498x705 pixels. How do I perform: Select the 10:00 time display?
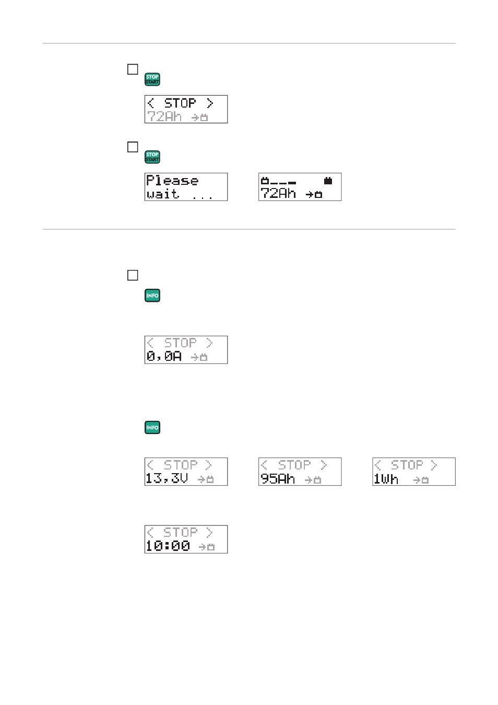[x=186, y=539]
